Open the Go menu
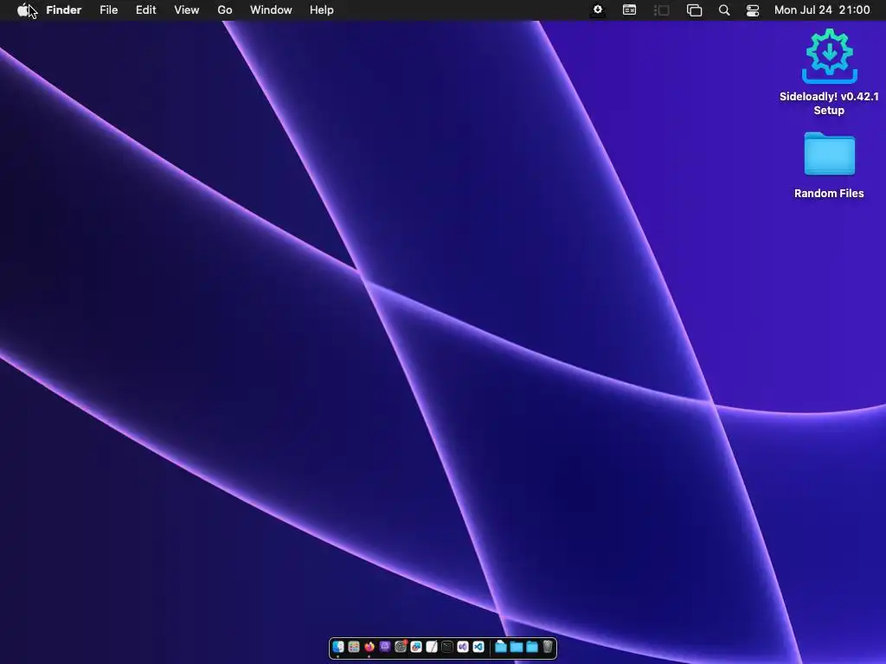The height and width of the screenshot is (664, 886). pos(225,10)
